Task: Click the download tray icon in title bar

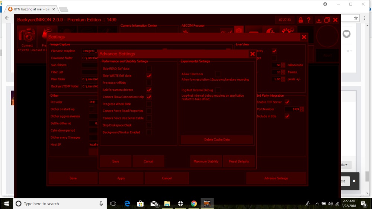Action: click(319, 20)
